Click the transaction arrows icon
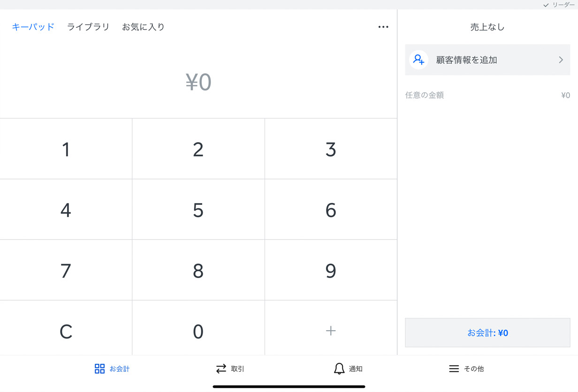 [221, 369]
